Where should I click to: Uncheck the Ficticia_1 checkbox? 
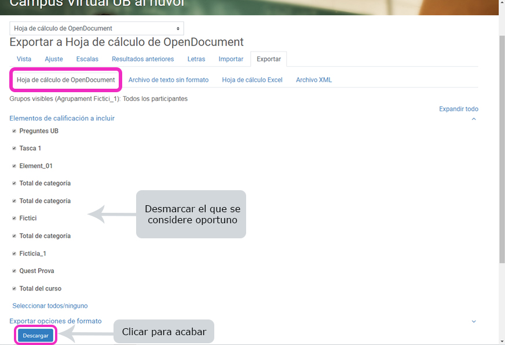pos(14,253)
